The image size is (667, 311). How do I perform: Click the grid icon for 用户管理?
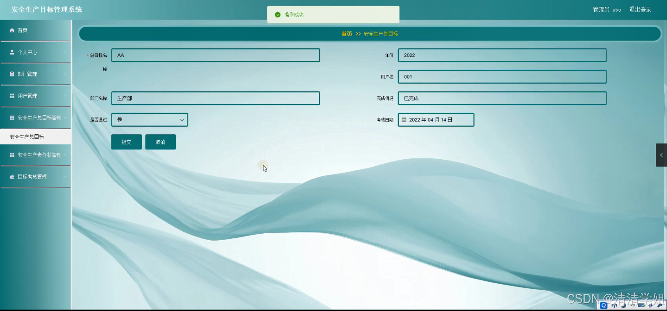(x=12, y=96)
